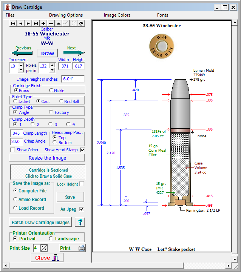This screenshot has width=241, height=272.
Task: Click the Image height in inches field
Action: [x=73, y=79]
